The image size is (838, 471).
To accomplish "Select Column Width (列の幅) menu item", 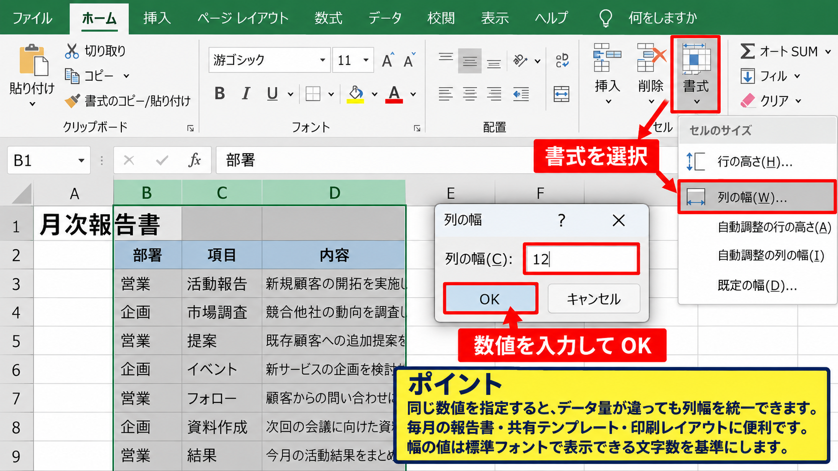I will tap(757, 197).
